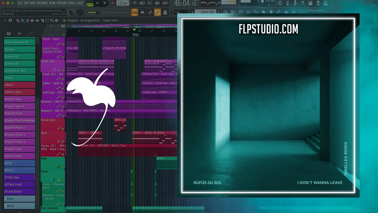This screenshot has height=213, width=378.
Task: Click the song position slider handle
Action: (x=97, y=12)
